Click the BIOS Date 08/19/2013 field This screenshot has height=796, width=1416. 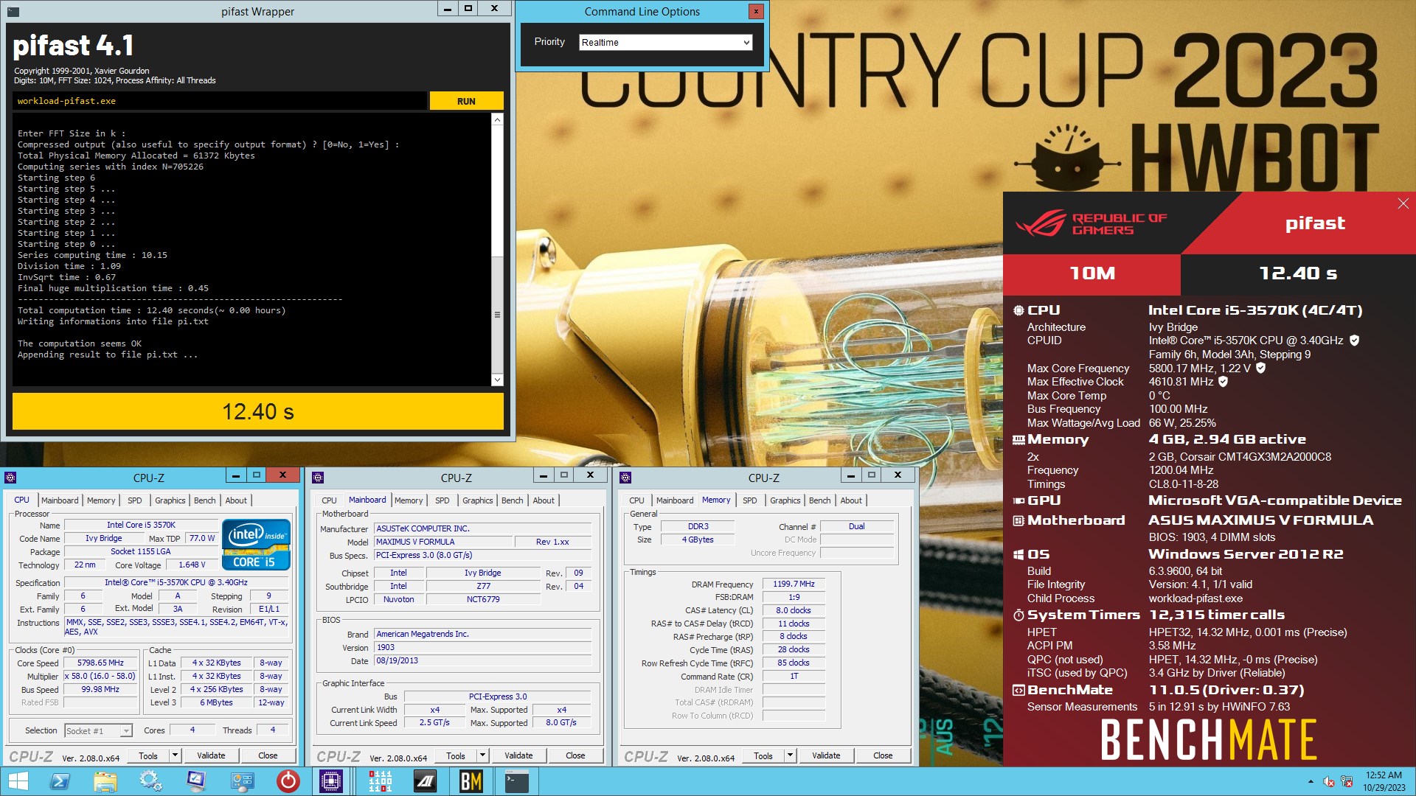click(483, 661)
